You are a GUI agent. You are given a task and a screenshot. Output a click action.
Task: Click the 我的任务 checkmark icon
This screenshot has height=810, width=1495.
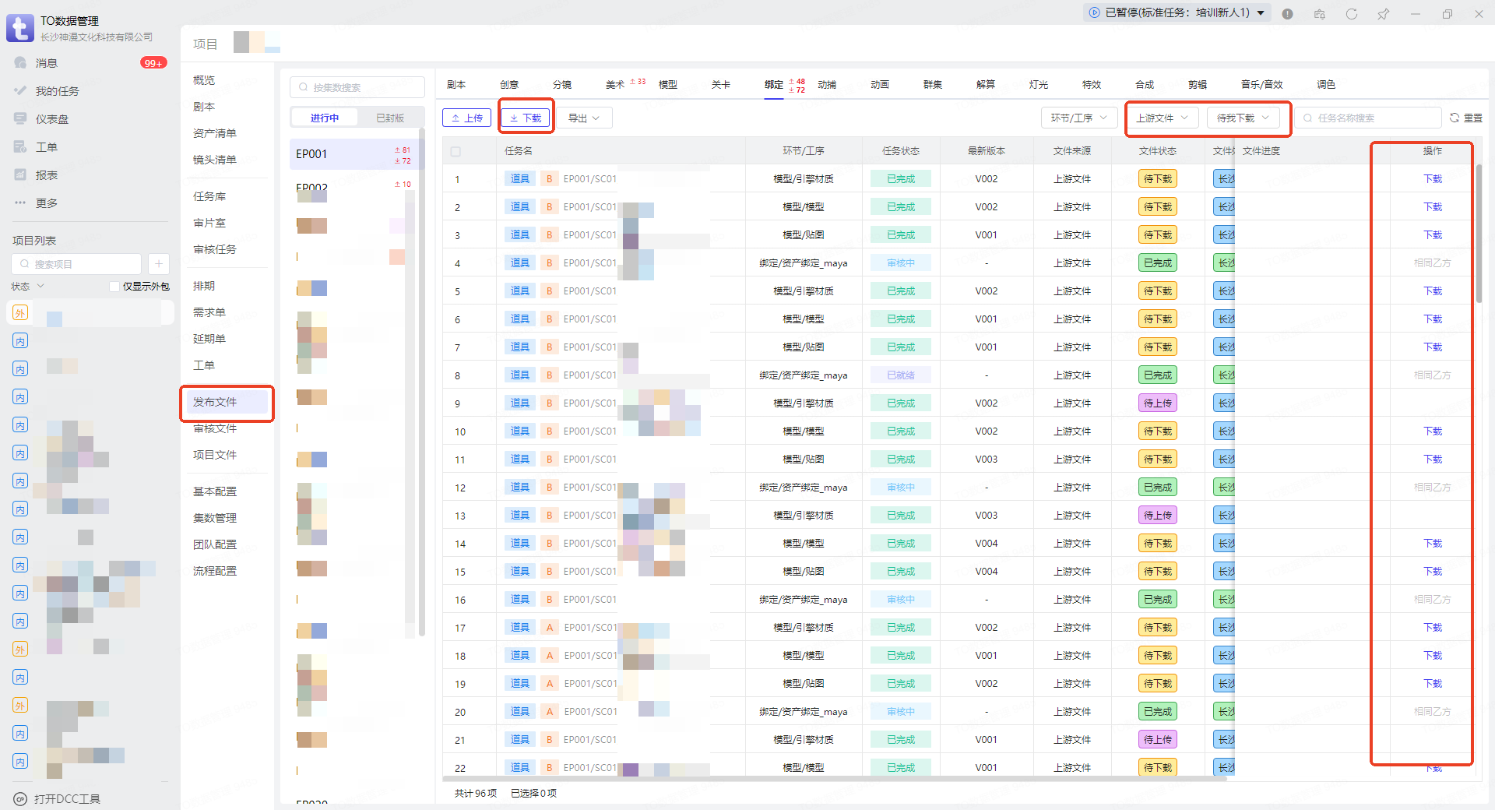click(x=21, y=91)
